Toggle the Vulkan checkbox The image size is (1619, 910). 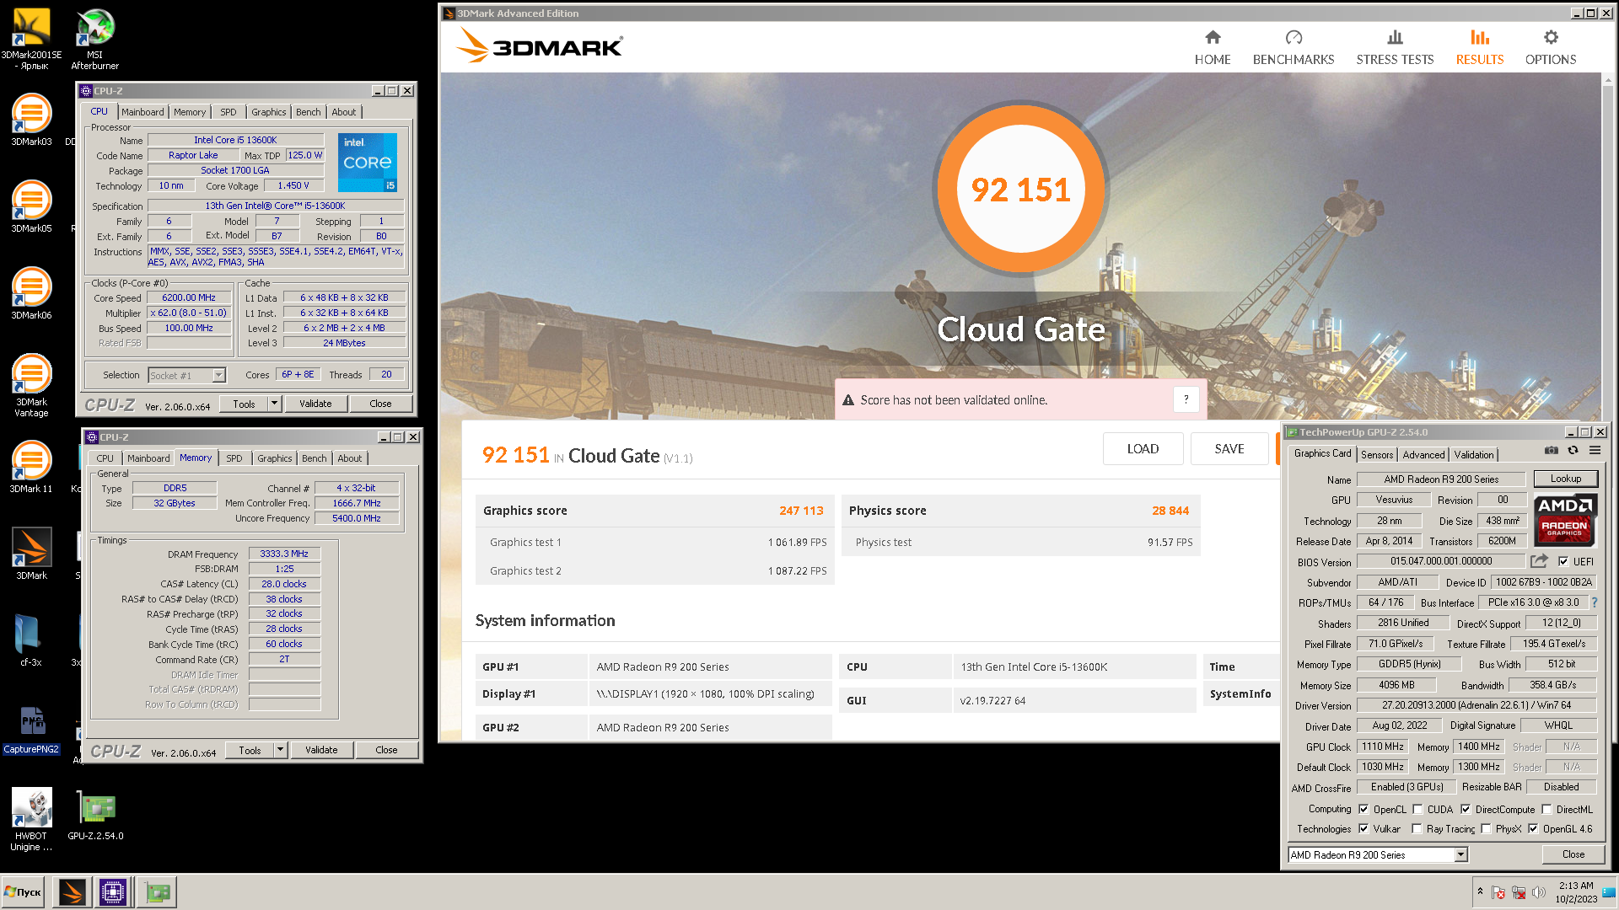tap(1364, 828)
